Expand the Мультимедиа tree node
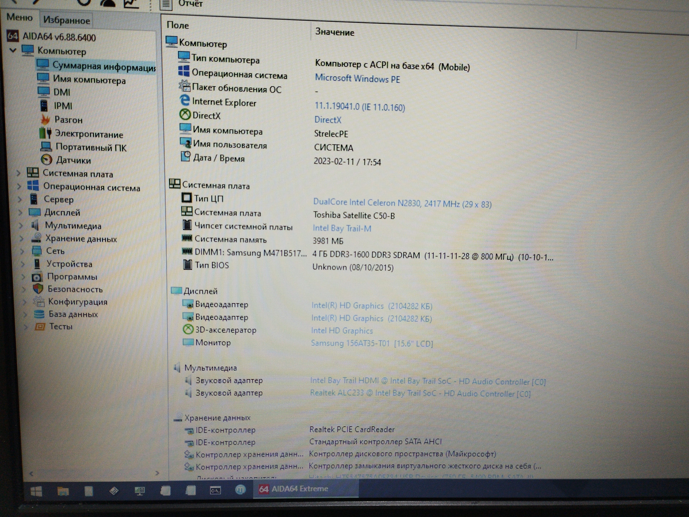 (22, 226)
